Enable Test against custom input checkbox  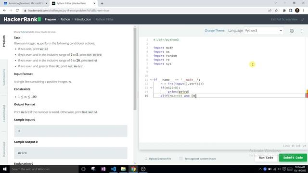point(181,159)
